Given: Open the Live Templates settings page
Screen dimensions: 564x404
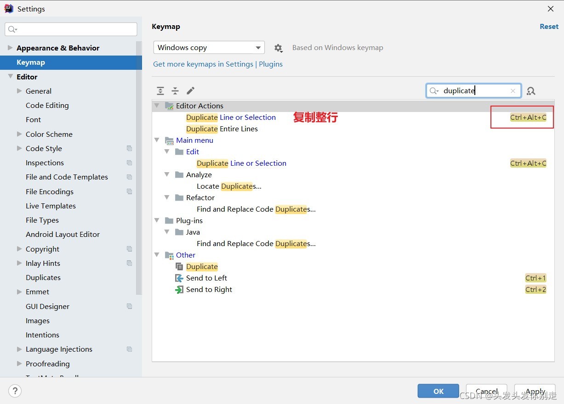Looking at the screenshot, I should tap(51, 206).
